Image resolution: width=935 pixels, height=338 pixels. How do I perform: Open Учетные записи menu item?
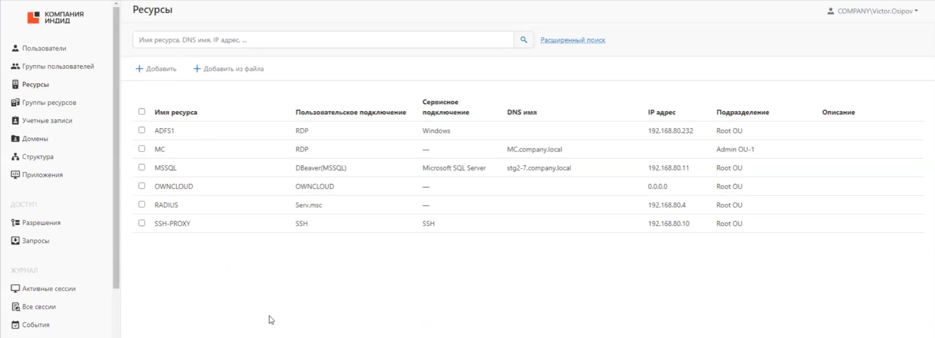coord(47,120)
